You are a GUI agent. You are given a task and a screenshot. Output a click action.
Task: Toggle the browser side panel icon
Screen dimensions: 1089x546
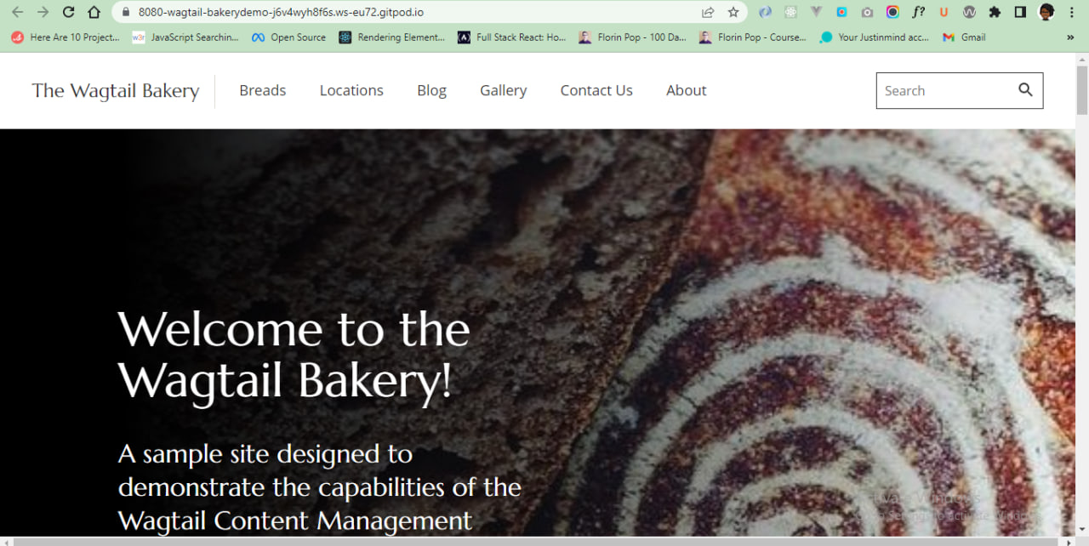coord(1020,13)
